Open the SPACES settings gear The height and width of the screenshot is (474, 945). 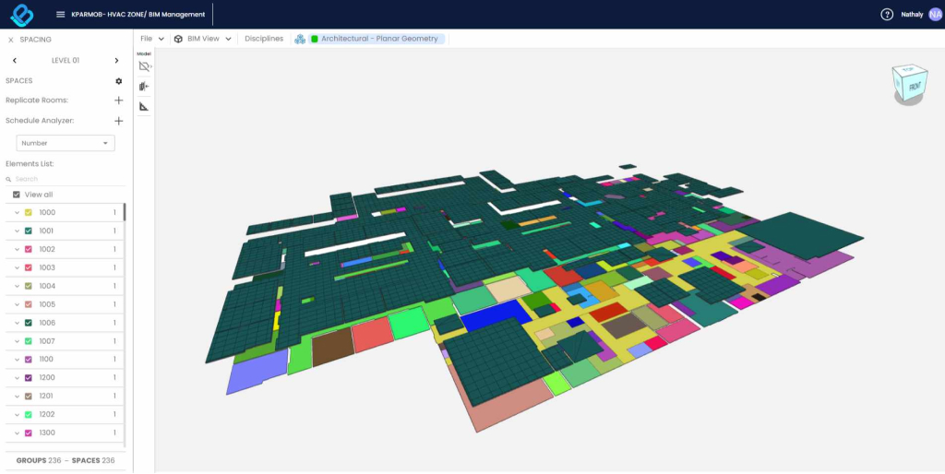pos(118,81)
